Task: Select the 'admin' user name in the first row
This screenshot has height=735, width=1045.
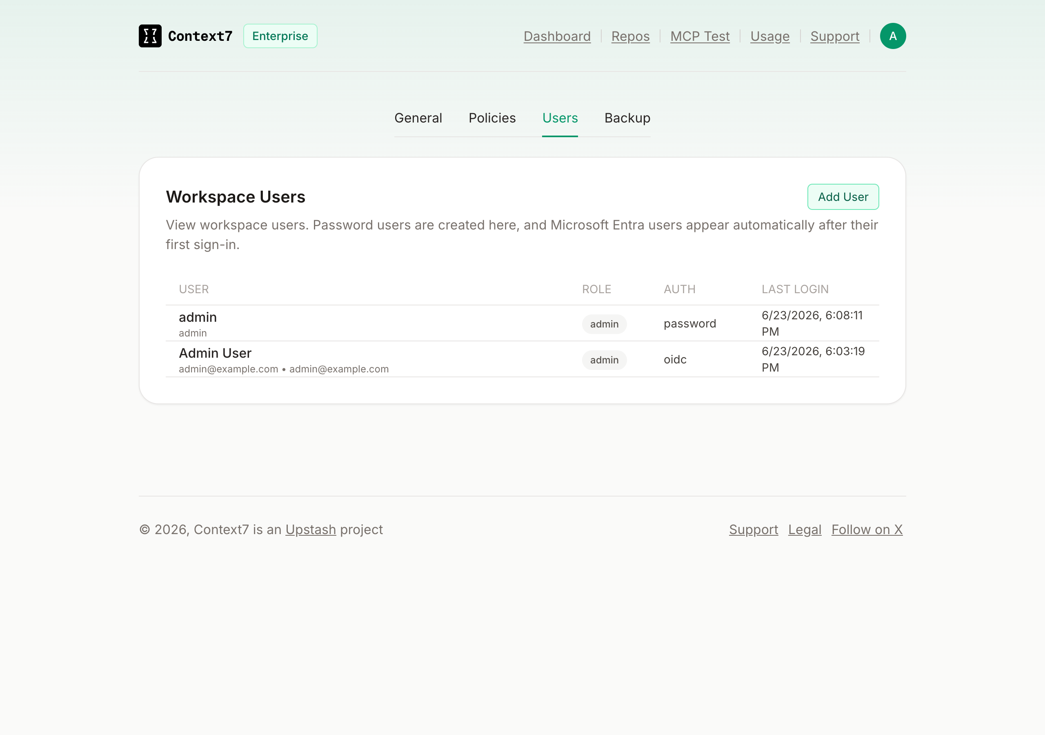Action: click(198, 317)
